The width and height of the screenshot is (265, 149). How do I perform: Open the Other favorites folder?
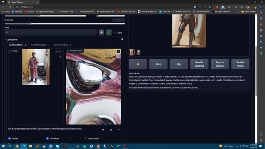tap(248, 12)
